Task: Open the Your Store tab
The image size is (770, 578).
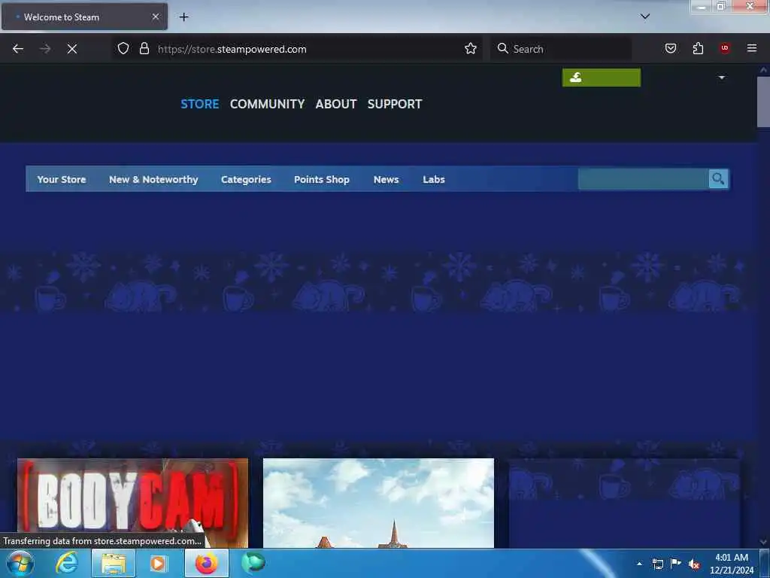Action: [x=62, y=179]
